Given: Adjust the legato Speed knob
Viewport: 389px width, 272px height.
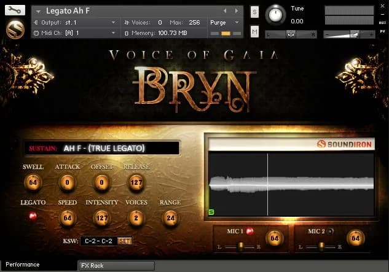Looking at the screenshot, I should click(67, 218).
